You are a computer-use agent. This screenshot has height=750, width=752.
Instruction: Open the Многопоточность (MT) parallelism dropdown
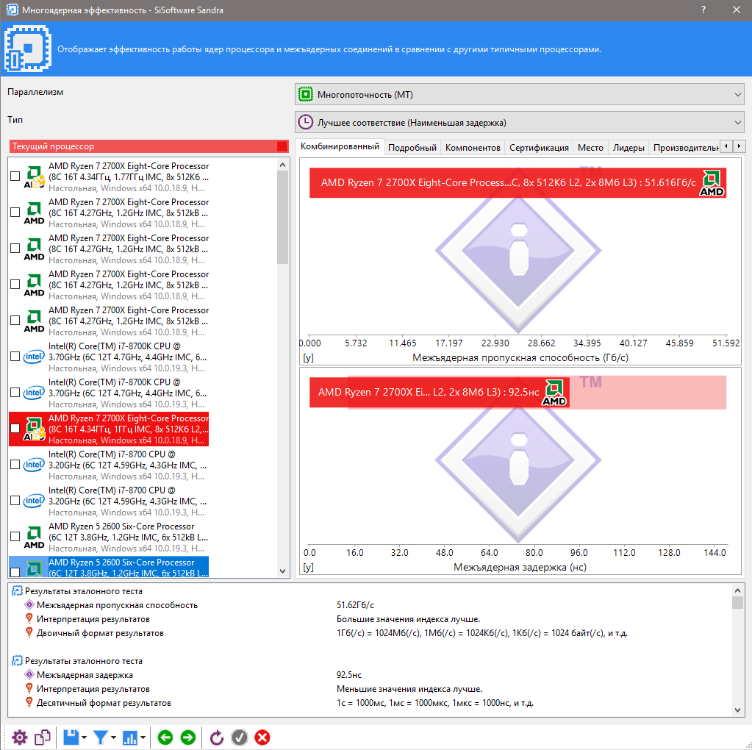click(520, 94)
